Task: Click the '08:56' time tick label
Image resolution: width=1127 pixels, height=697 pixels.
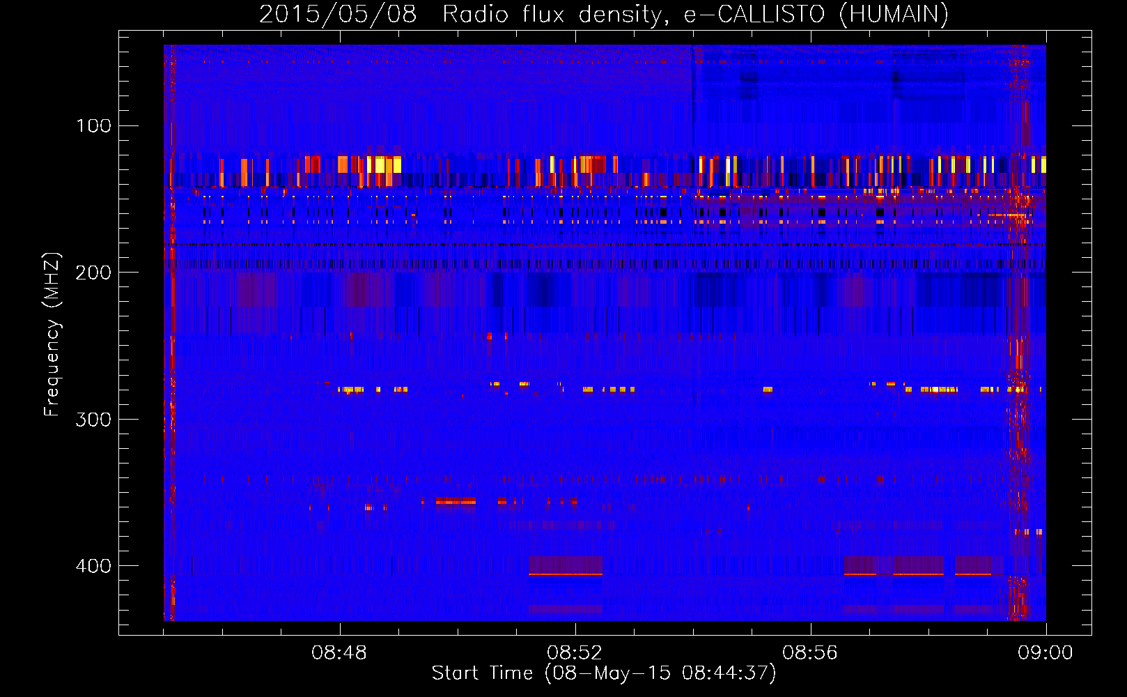Action: (810, 653)
